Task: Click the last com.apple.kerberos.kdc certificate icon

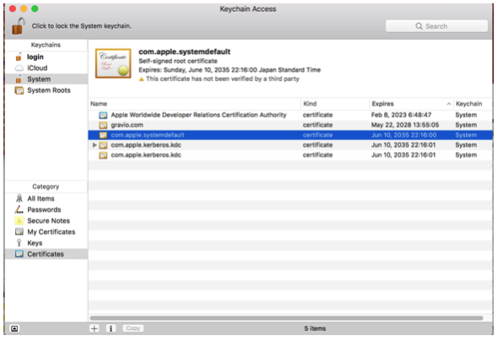Action: pos(103,155)
